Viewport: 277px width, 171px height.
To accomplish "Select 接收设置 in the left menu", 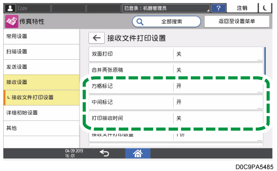I will [41, 82].
